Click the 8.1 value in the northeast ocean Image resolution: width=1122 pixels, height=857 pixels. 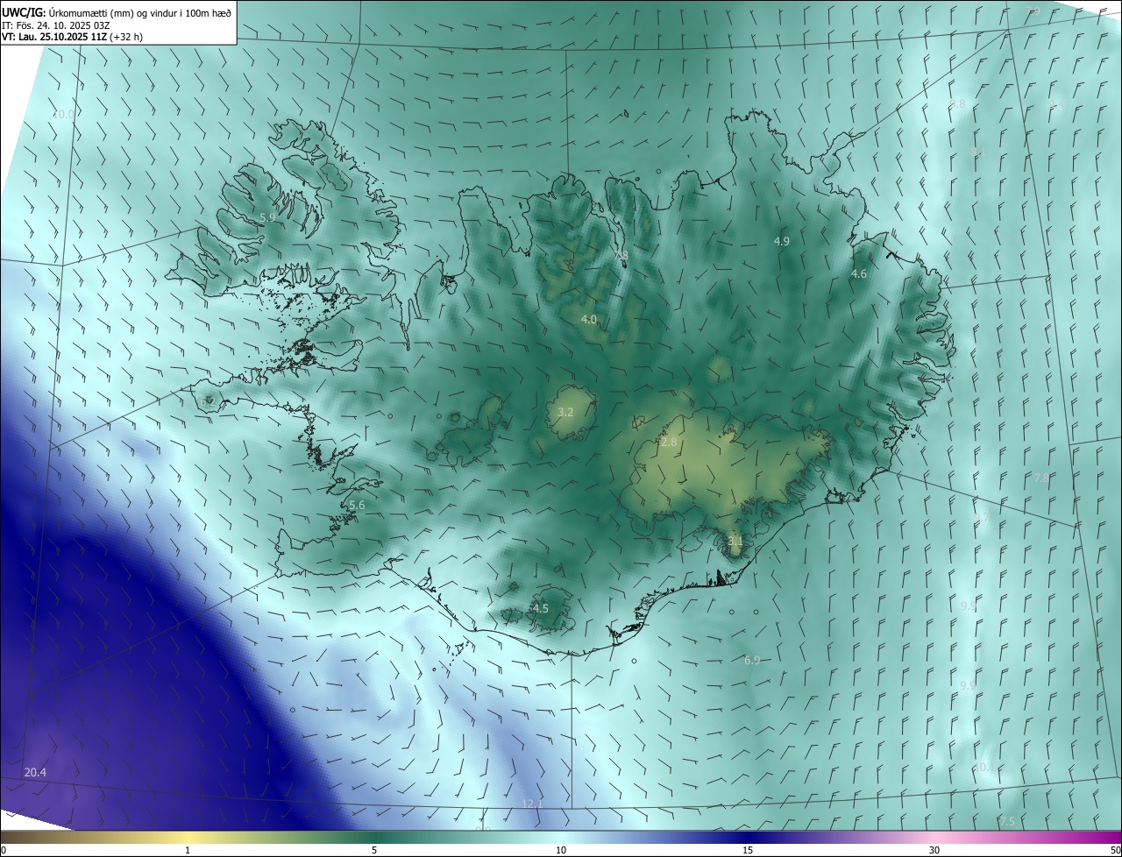pos(979,152)
